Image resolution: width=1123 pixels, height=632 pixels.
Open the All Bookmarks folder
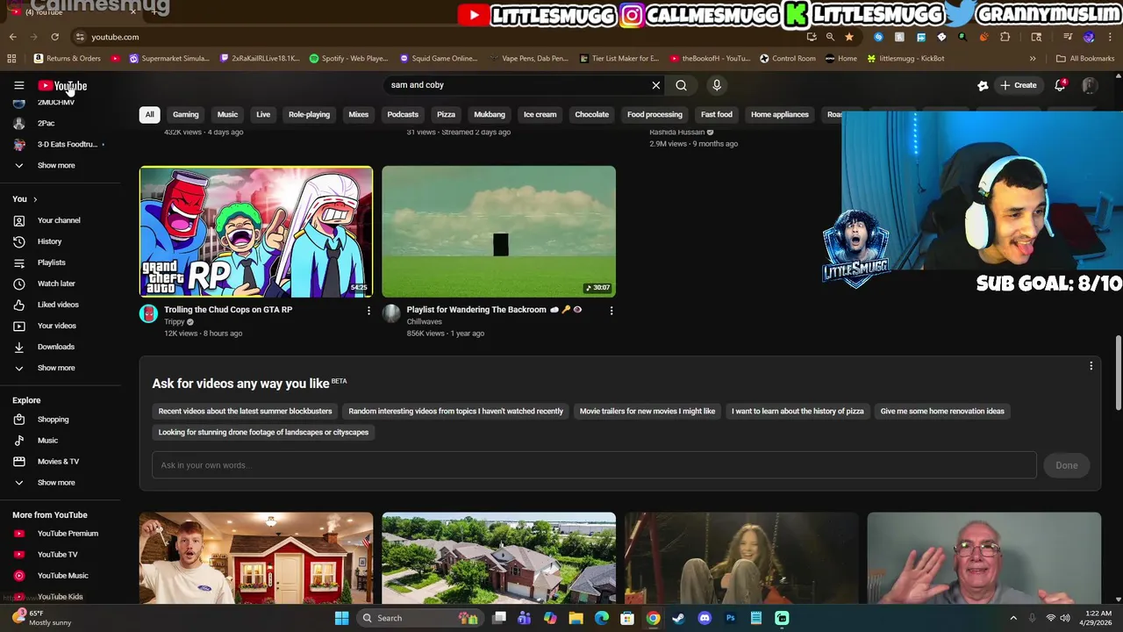[x=1085, y=58]
